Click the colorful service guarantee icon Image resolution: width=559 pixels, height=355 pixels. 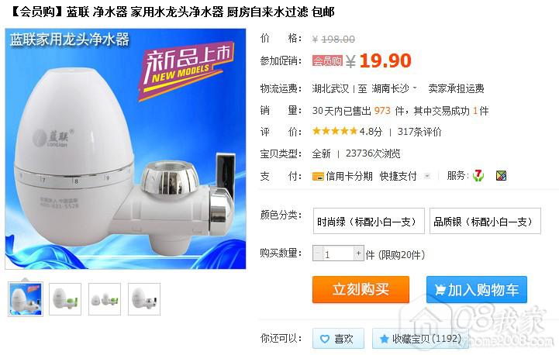pos(501,175)
